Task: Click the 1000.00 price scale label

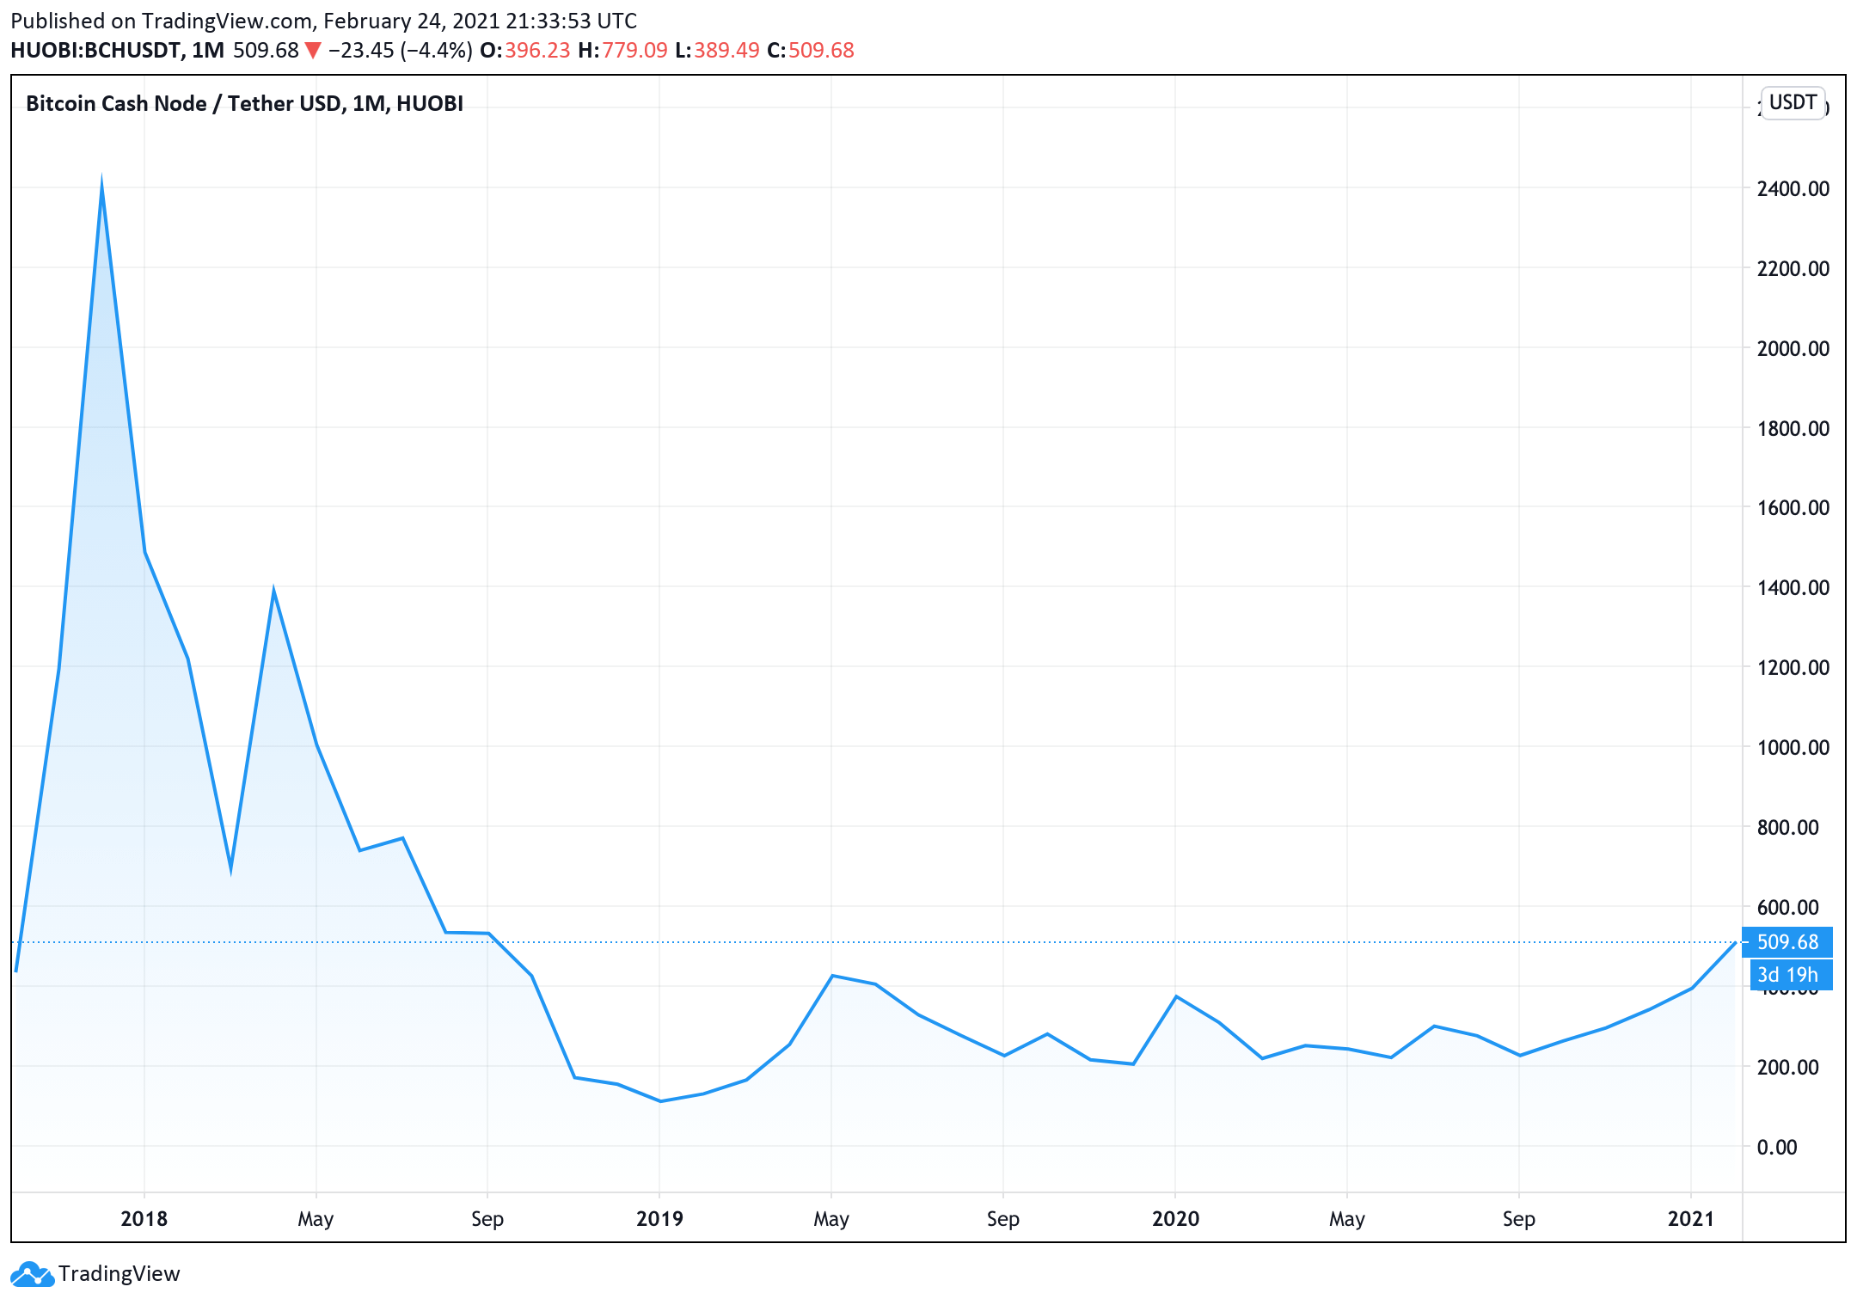Action: tap(1793, 747)
